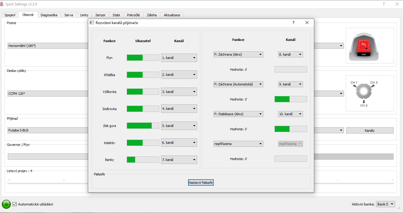Click the Spirit Settings app logo icon

coord(3,4)
